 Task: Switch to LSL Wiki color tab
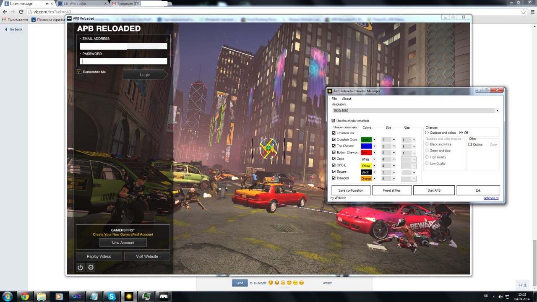coord(82,3)
